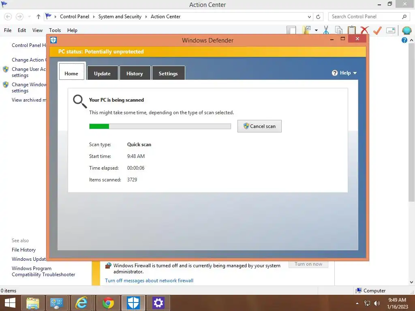Launch Internet Explorer from taskbar
The height and width of the screenshot is (311, 415).
[81, 303]
